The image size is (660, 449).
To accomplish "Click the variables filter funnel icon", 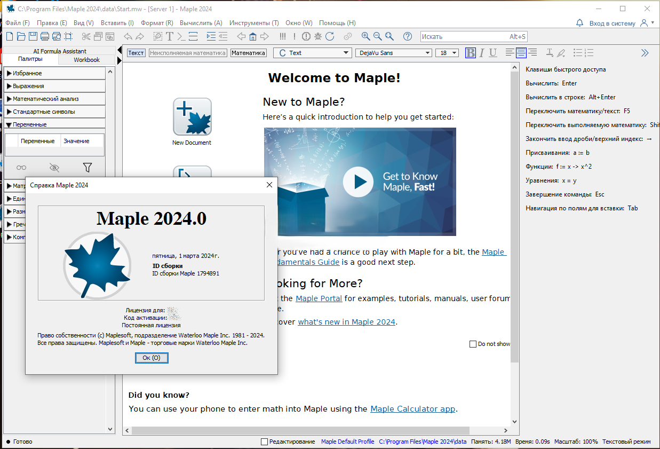I will [x=88, y=168].
